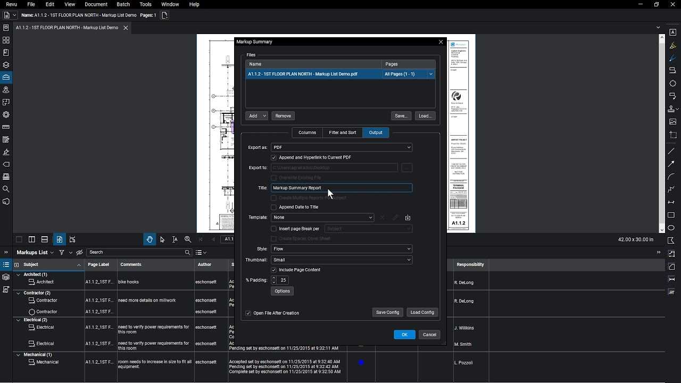
Task: Select the Snapshot tool in right toolbar
Action: 672,135
